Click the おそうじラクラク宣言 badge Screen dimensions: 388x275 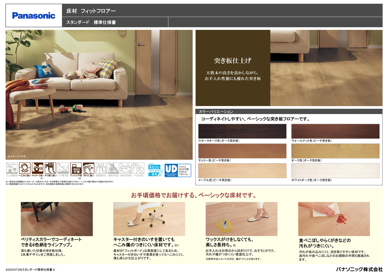(x=154, y=170)
